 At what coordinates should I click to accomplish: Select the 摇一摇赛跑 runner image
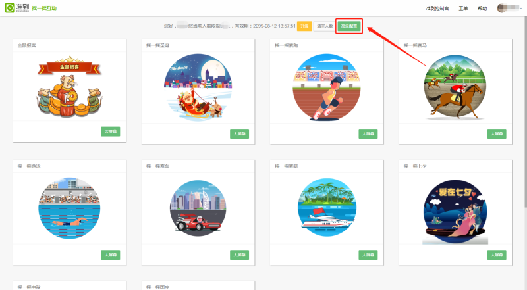coord(327,87)
